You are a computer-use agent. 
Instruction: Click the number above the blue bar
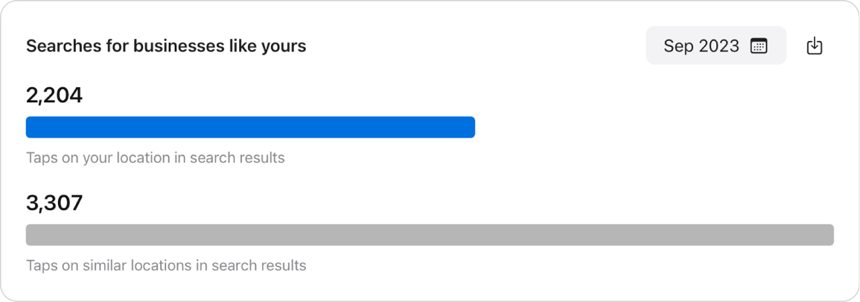(54, 96)
